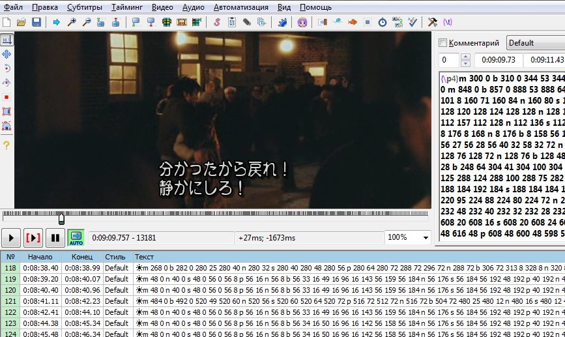Click the video seek bar handle
This screenshot has height=337, width=565.
(x=61, y=218)
